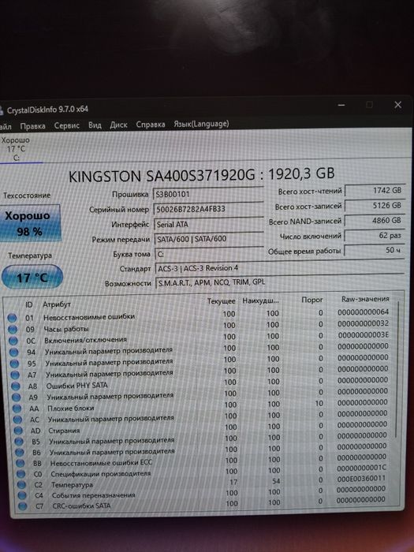Click status circle icon for attribute AC
The height and width of the screenshot is (552, 414).
[18, 420]
